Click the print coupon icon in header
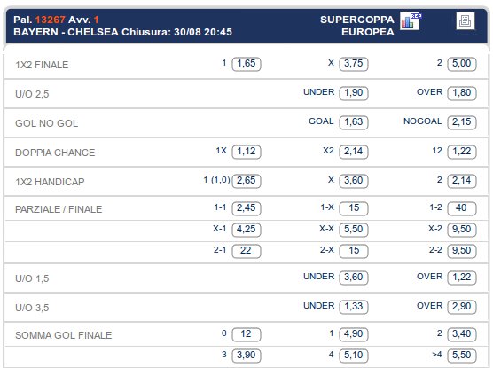This screenshot has height=368, width=493. coord(465,21)
